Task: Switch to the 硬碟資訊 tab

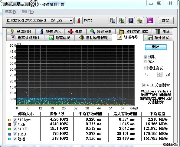Action: 50,32
